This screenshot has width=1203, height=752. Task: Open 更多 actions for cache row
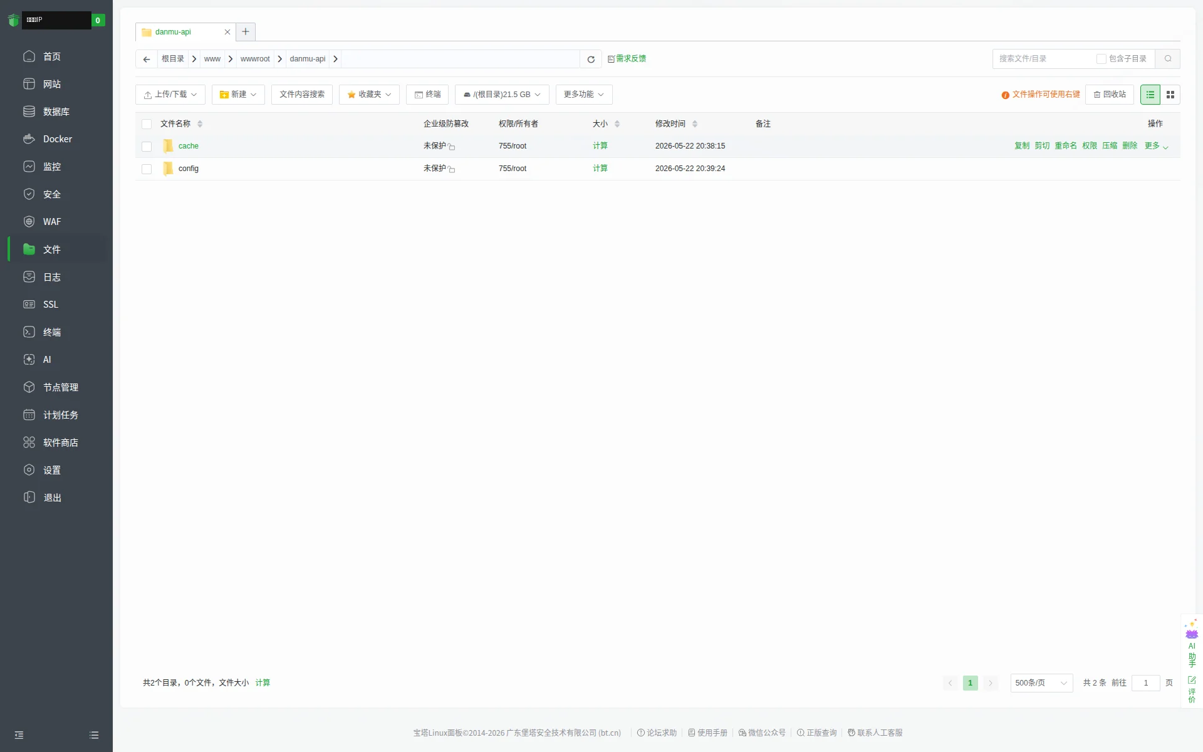(x=1156, y=146)
